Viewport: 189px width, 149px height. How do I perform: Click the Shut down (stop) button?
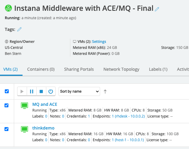(41, 91)
